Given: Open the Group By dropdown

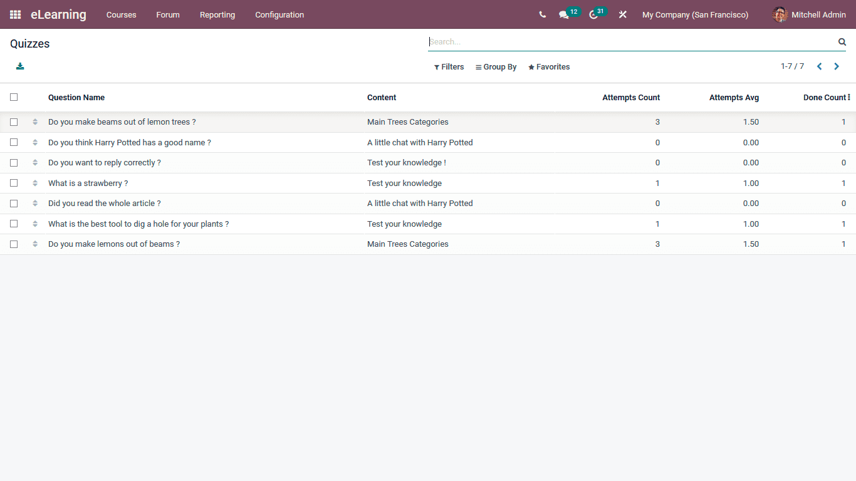Looking at the screenshot, I should click(x=496, y=66).
